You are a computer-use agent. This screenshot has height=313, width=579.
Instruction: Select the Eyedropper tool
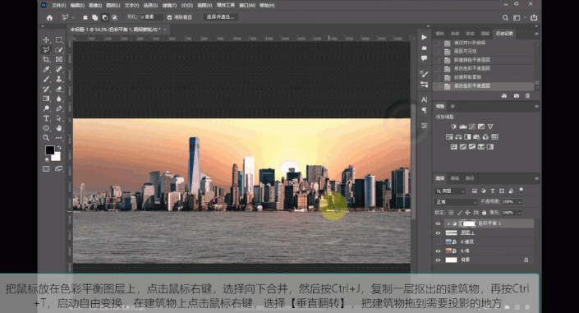tap(46, 69)
